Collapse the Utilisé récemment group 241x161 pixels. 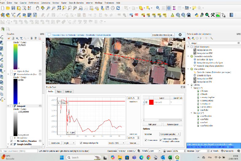[x=188, y=47]
